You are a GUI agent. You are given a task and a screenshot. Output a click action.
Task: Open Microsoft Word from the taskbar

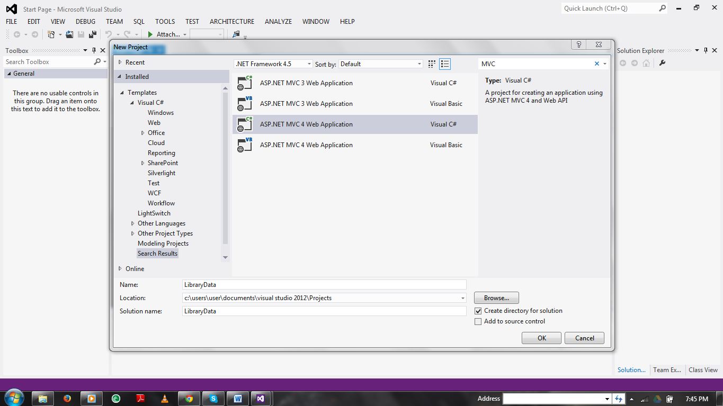click(238, 399)
